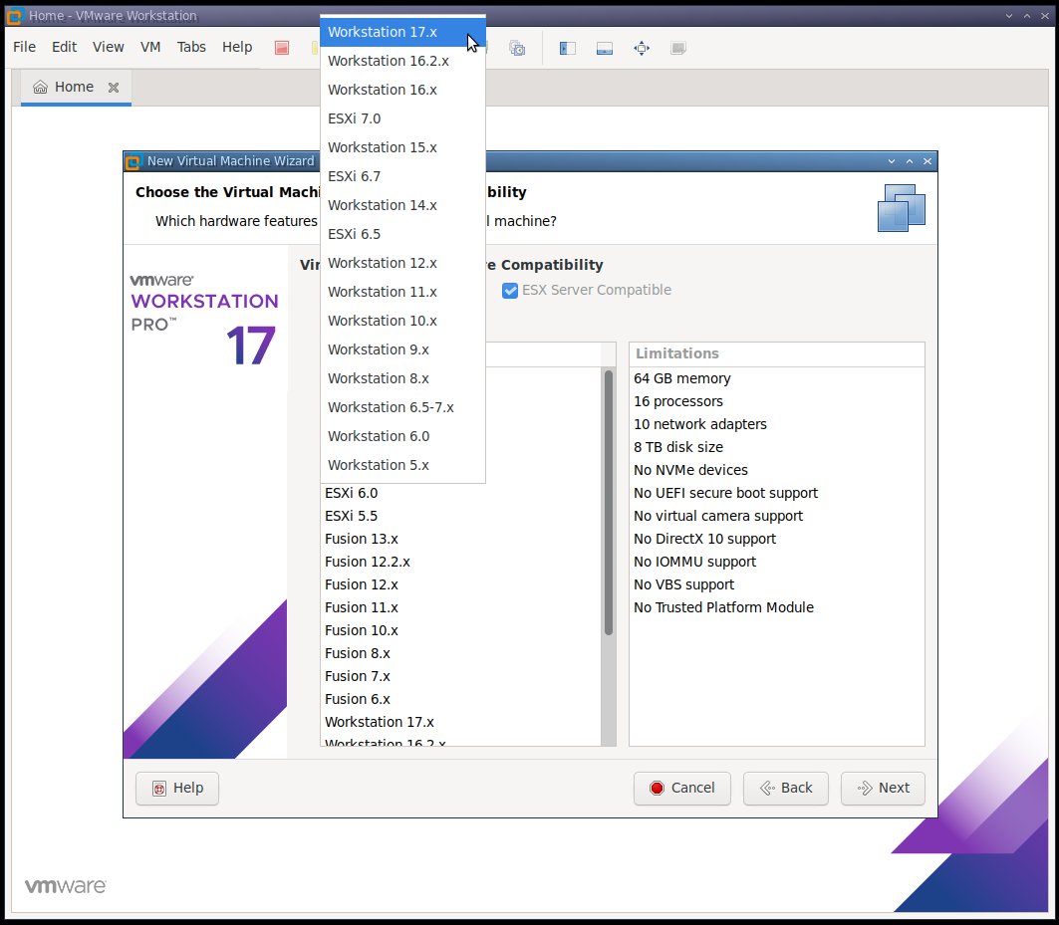
Task: Select Workstation 17.x in the products list
Action: tap(460, 723)
